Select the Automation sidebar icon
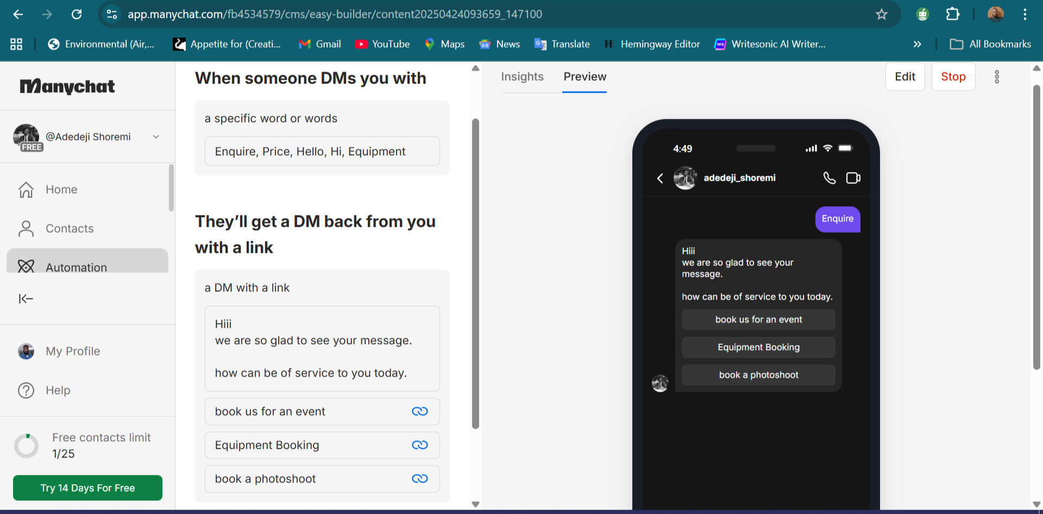 coord(26,267)
